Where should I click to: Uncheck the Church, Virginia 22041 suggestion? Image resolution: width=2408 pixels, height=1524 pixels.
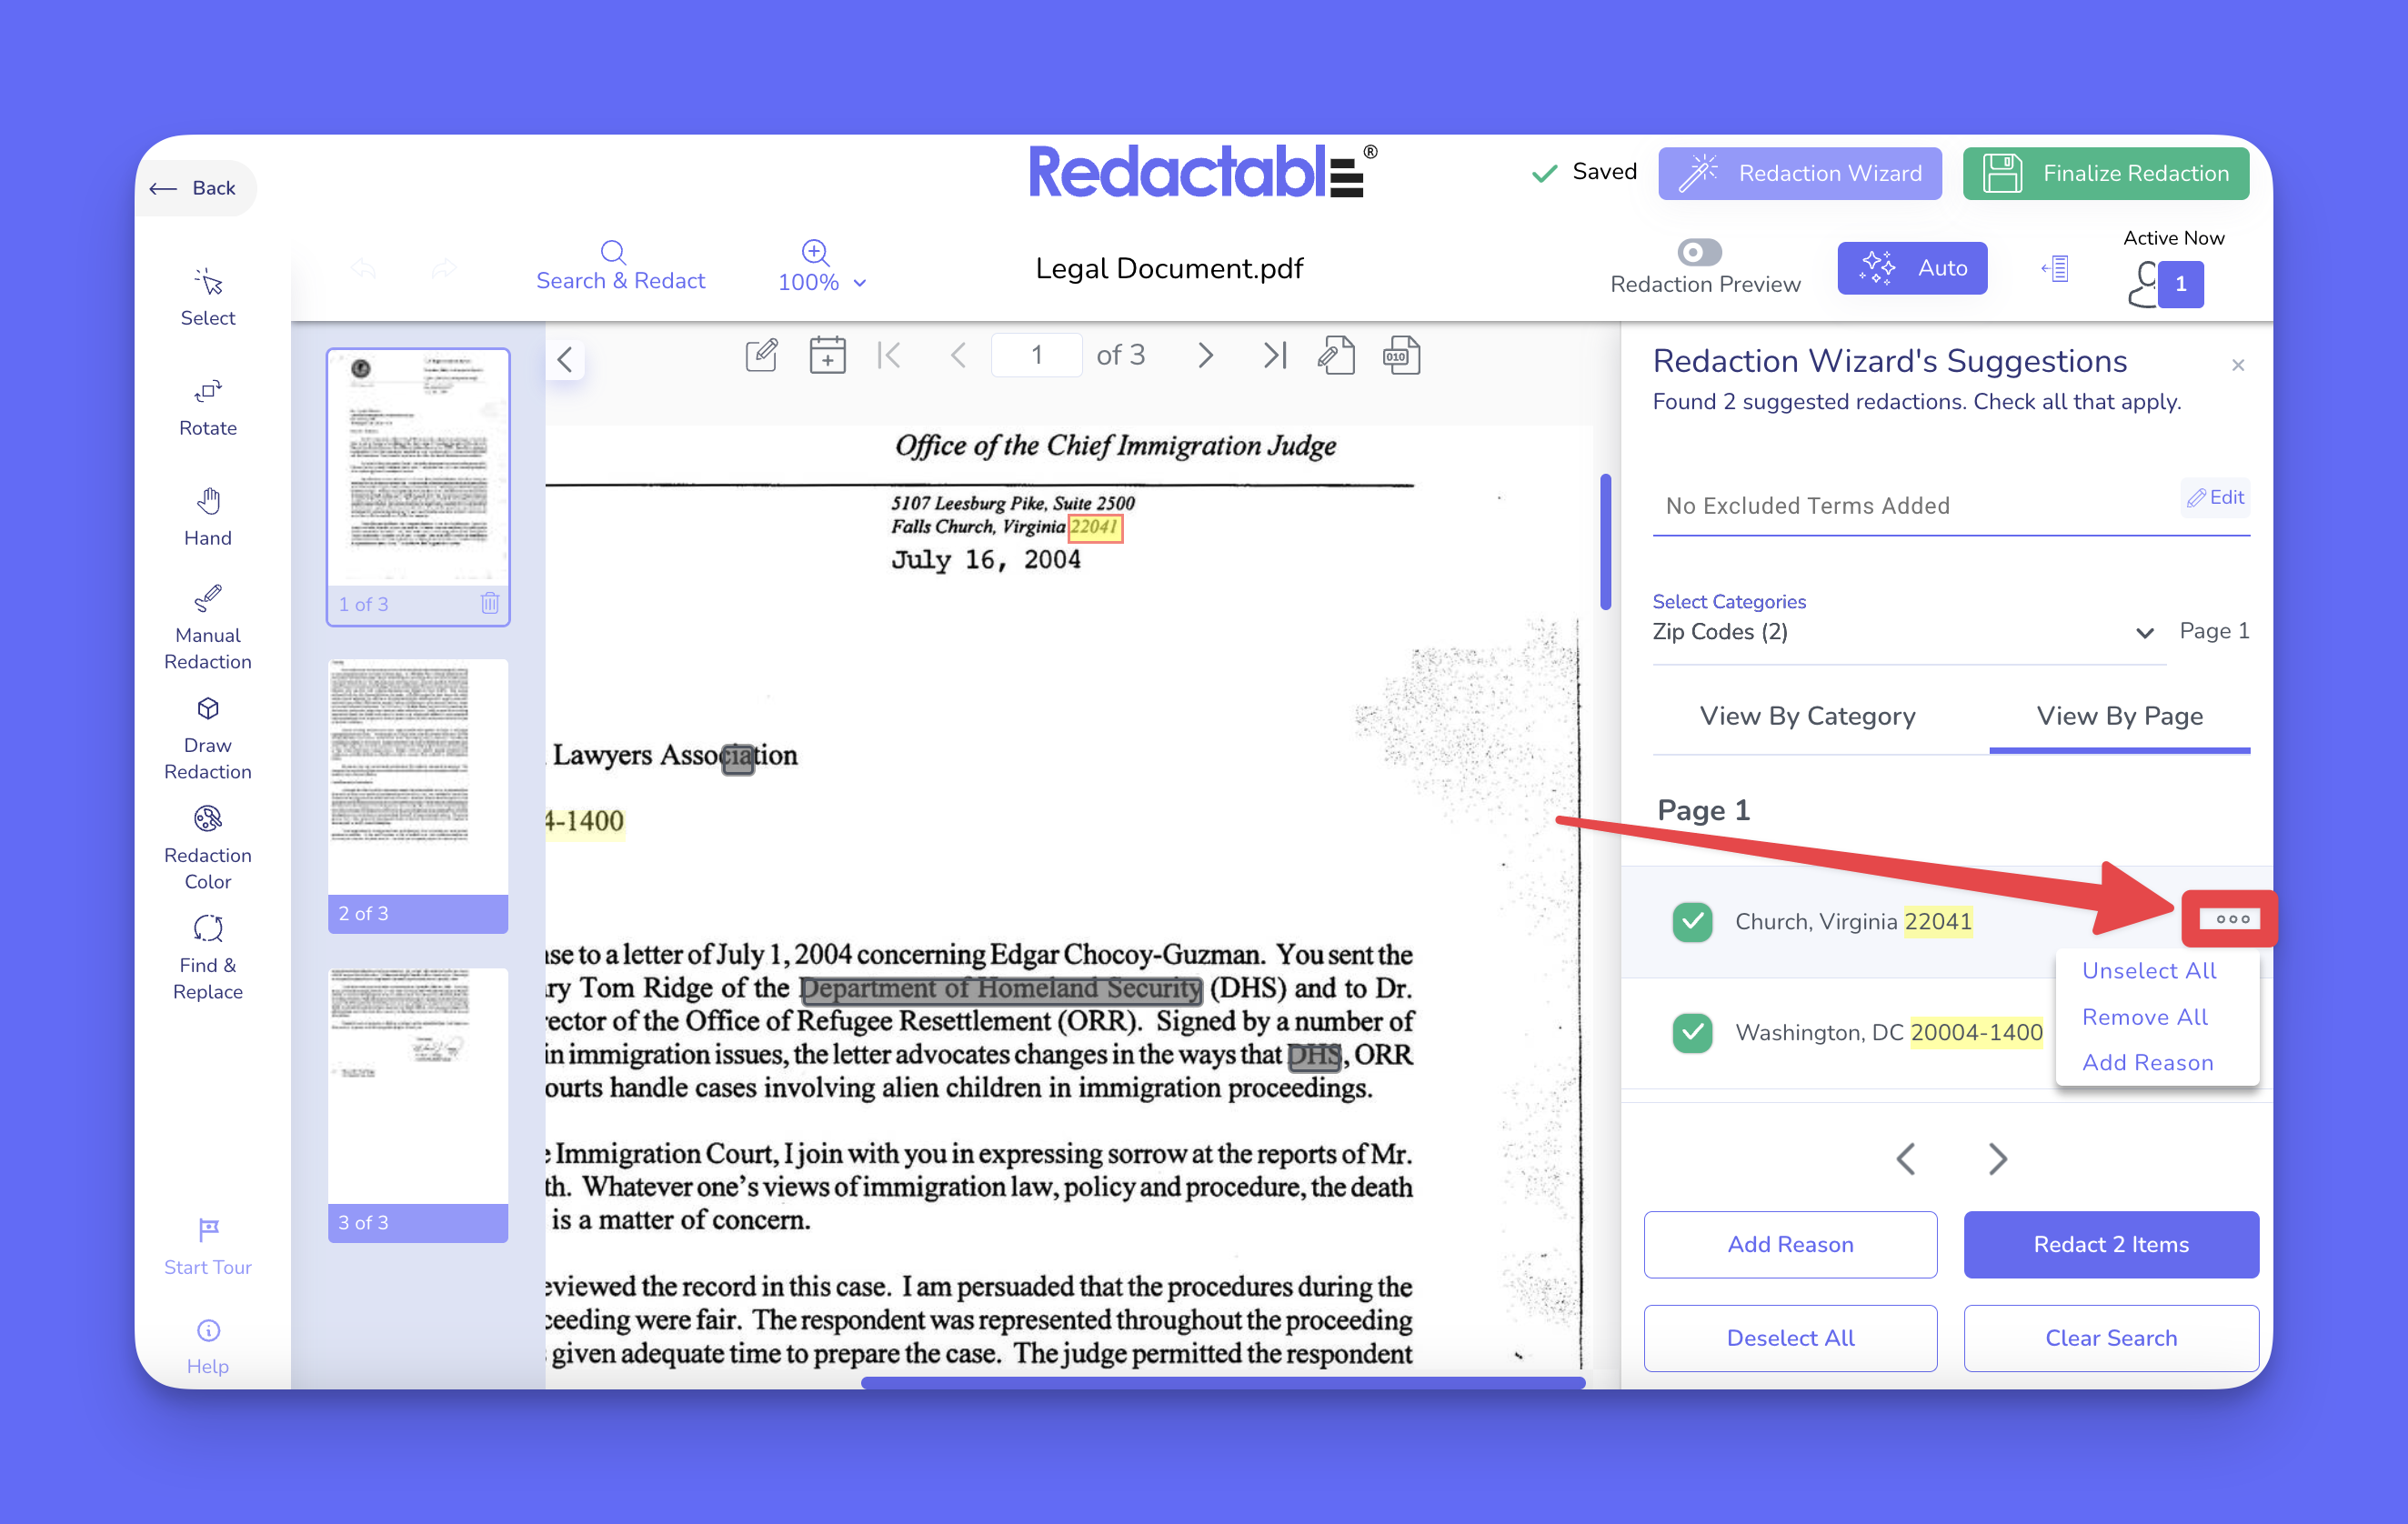pyautogui.click(x=1692, y=921)
